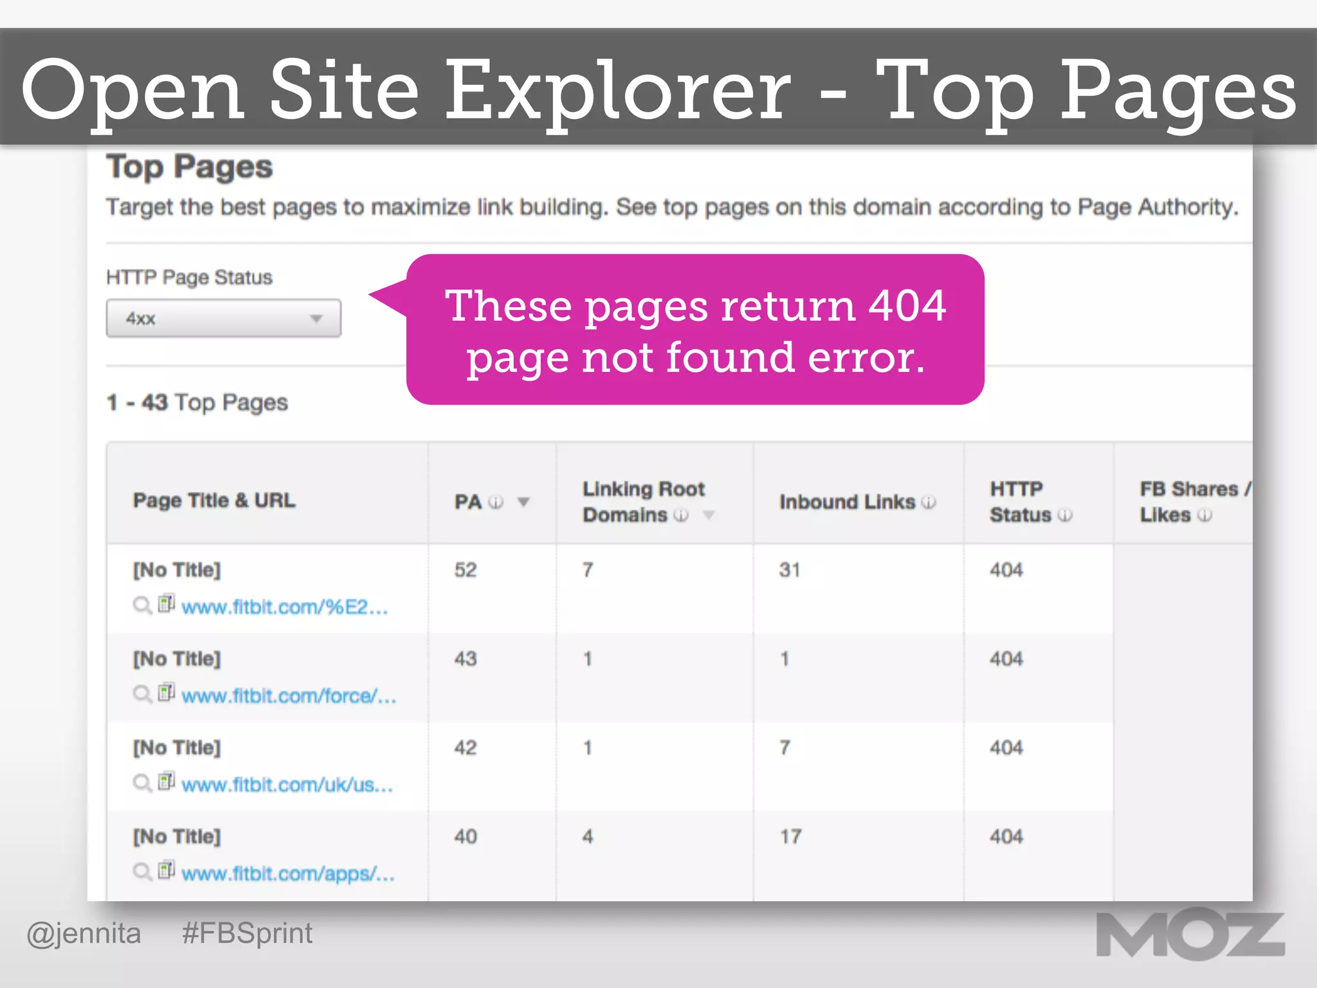Click the 404 status in the %E2 row
The height and width of the screenshot is (988, 1317).
pos(1006,570)
